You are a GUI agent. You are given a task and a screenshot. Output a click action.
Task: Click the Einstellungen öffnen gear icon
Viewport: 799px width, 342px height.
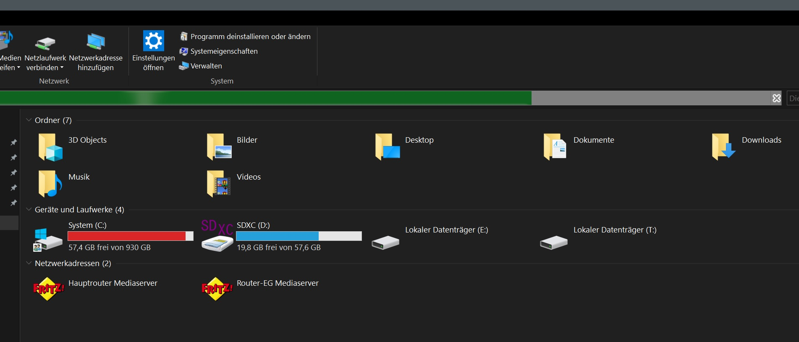(x=153, y=41)
